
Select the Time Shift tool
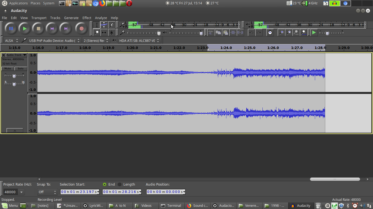click(x=104, y=33)
